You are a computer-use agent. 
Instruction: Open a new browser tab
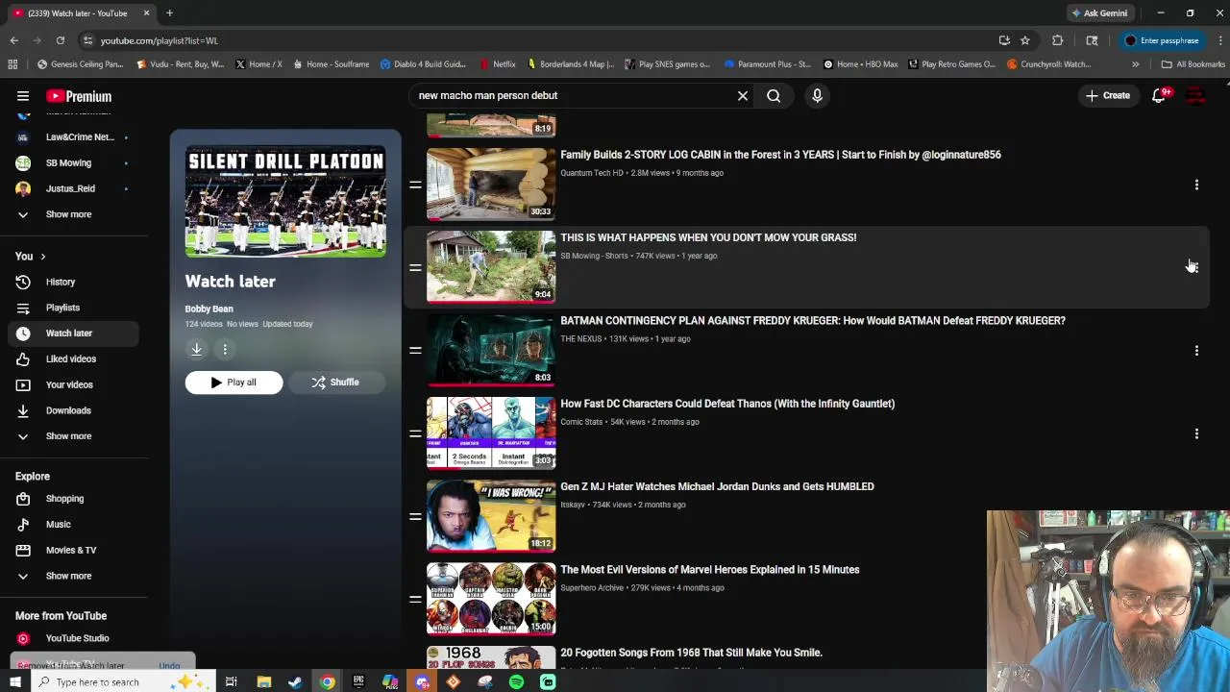coord(169,13)
